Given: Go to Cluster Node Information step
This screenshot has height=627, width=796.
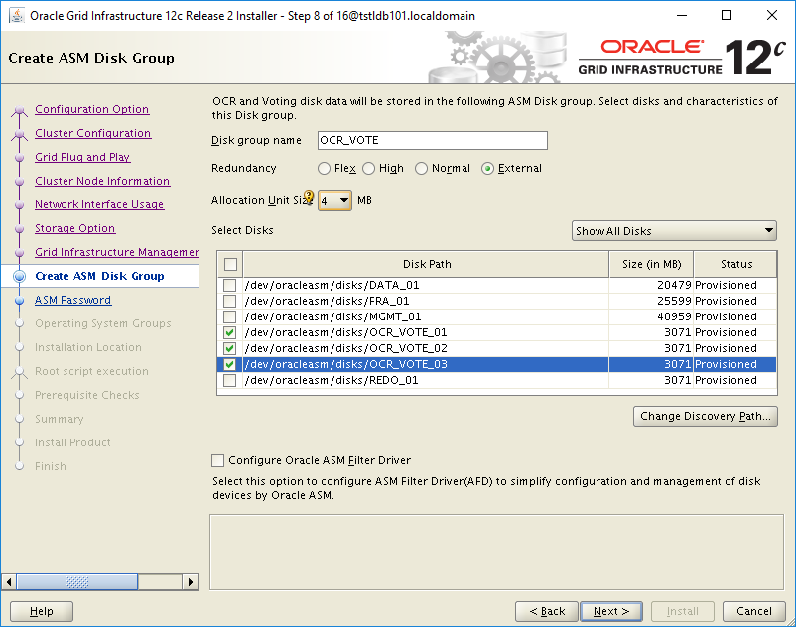Looking at the screenshot, I should pyautogui.click(x=102, y=182).
